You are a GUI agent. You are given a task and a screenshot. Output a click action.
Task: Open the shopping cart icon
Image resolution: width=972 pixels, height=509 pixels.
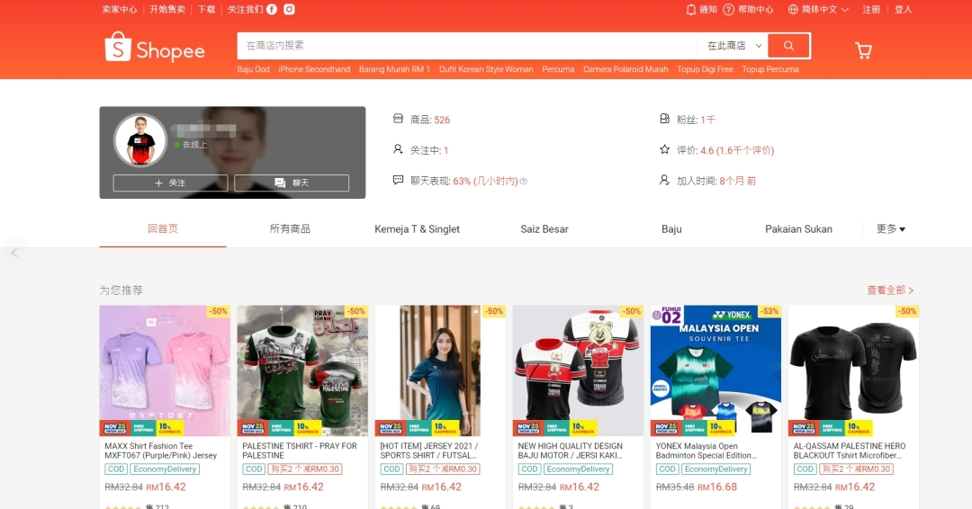click(863, 50)
